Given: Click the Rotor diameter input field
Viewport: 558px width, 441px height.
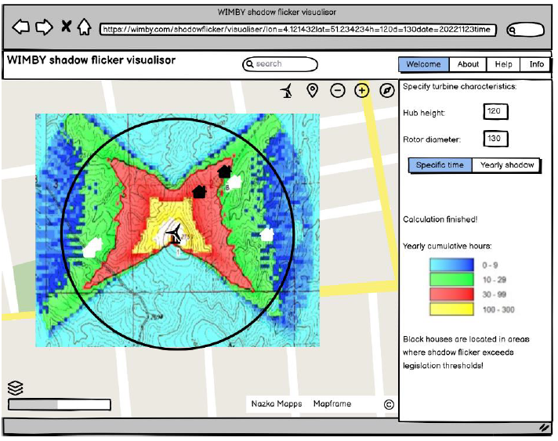Looking at the screenshot, I should pyautogui.click(x=495, y=139).
